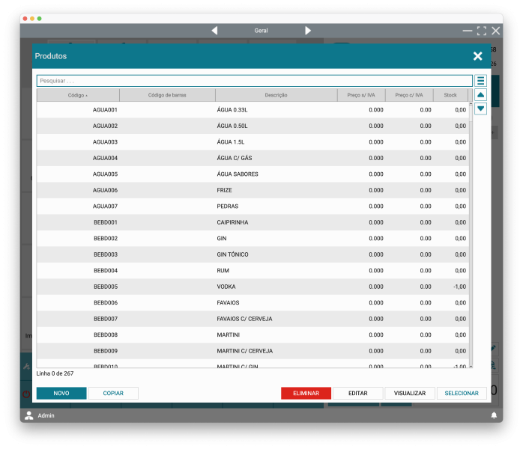523x449 pixels.
Task: Go to previous section with left arrow
Action: 214,31
